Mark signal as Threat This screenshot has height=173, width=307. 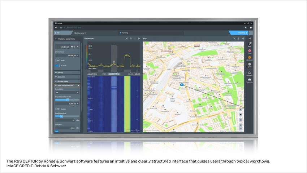(250, 52)
